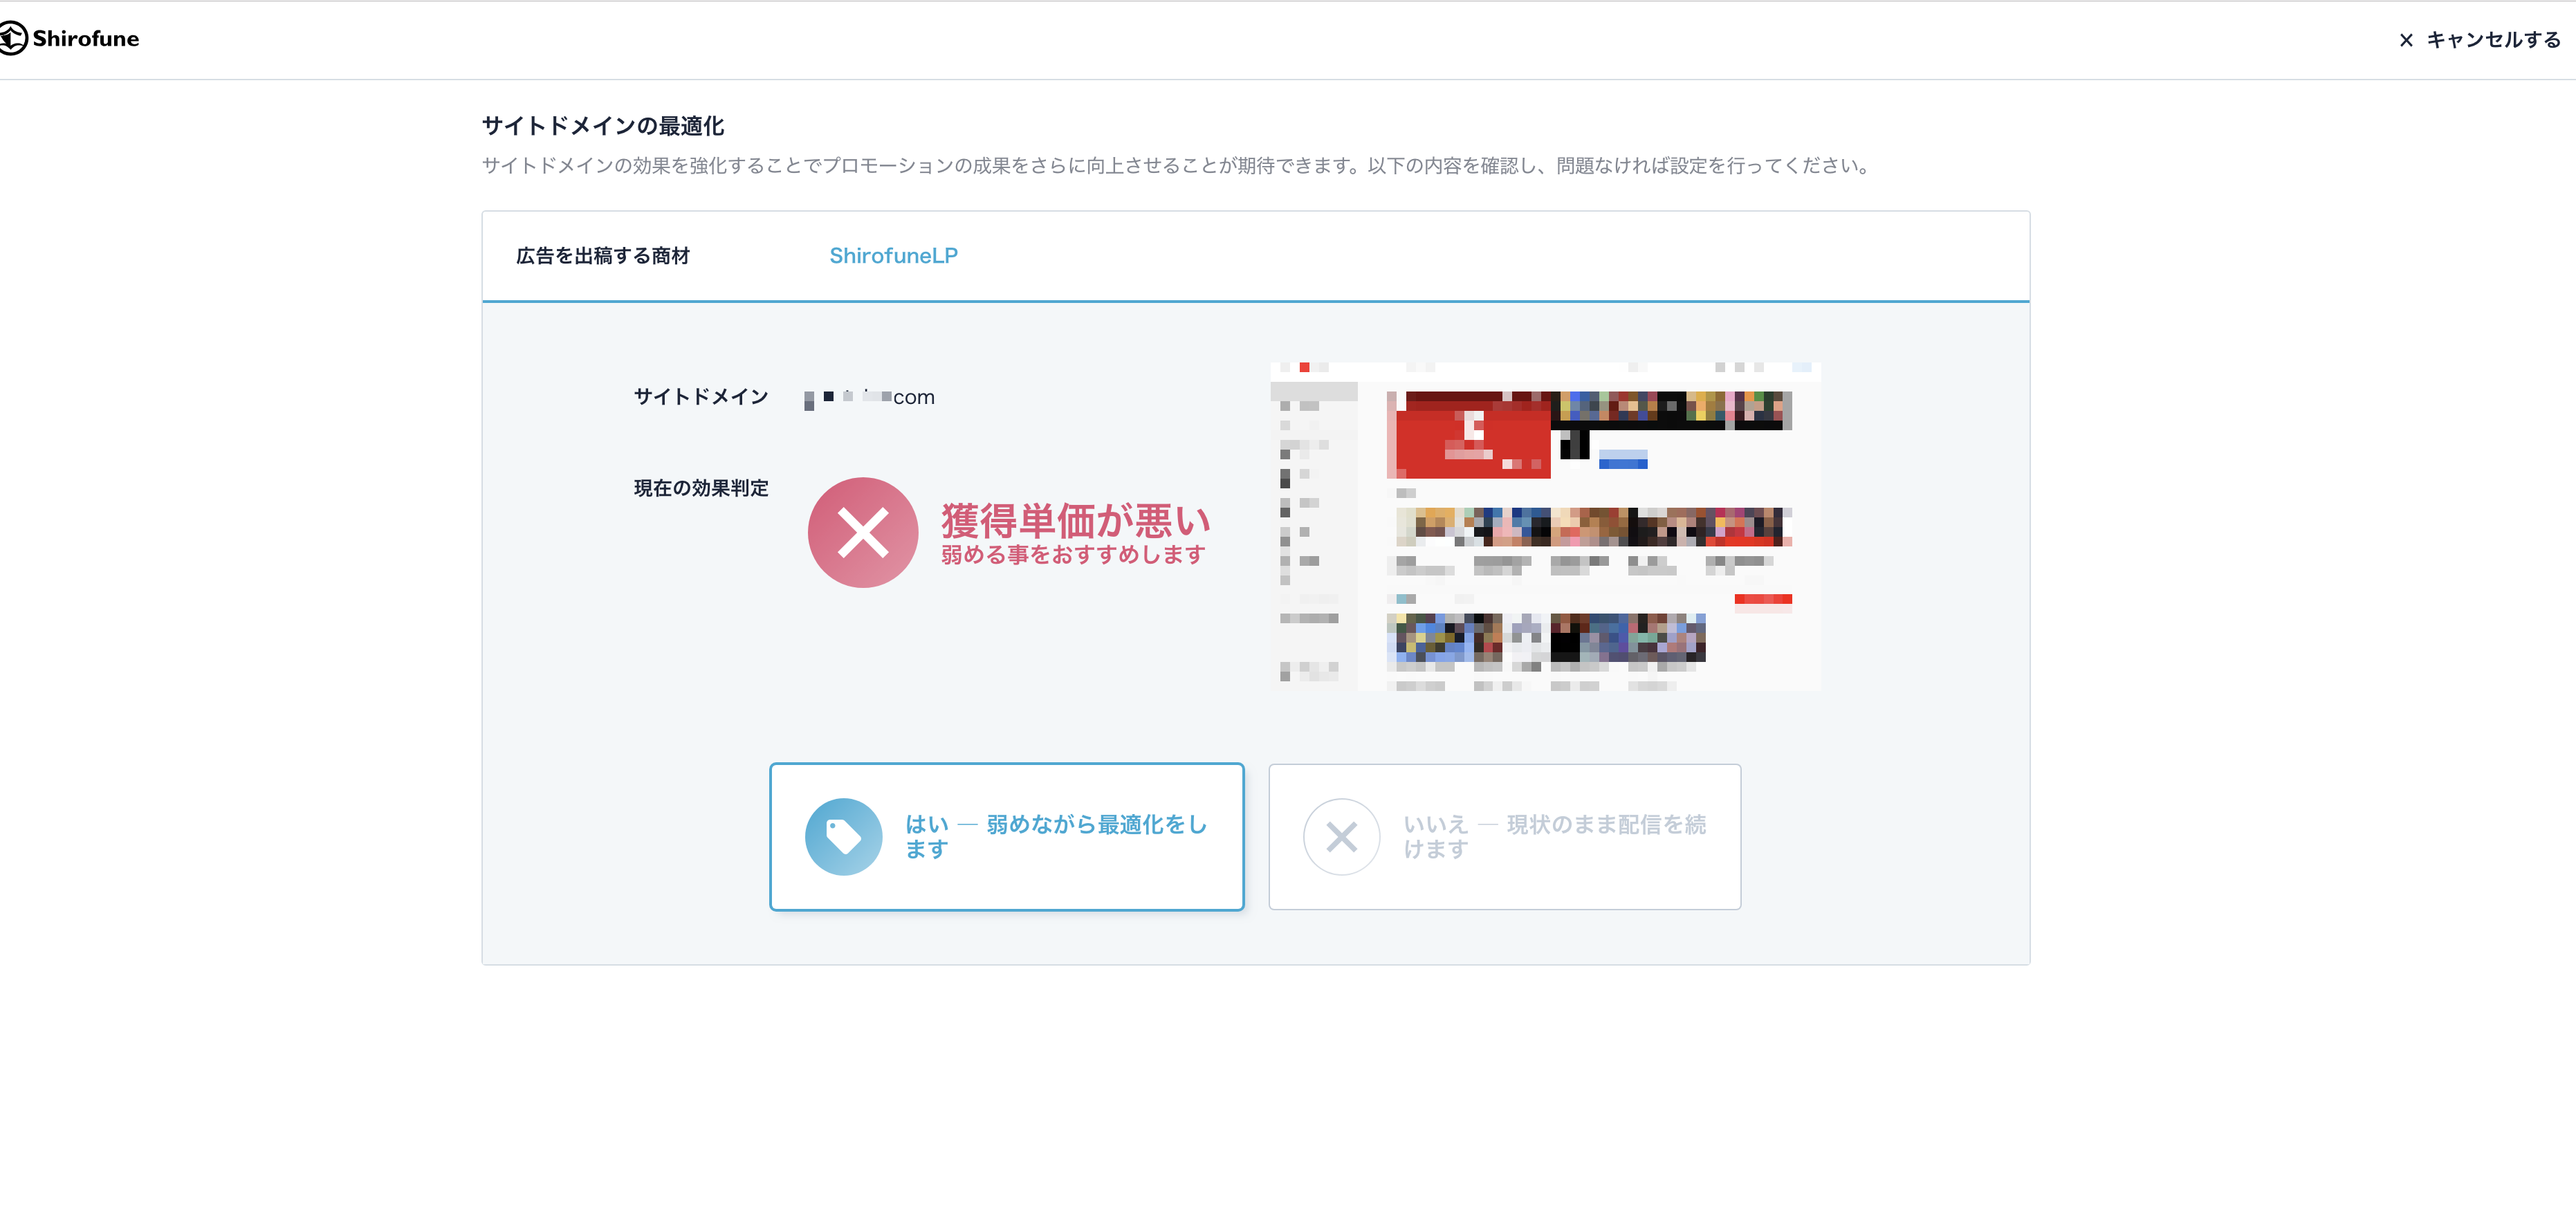
Task: Click the サイトドメイン label
Action: tap(701, 397)
